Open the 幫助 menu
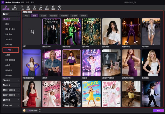Screen dimensions: 165x114 click(32, 2)
